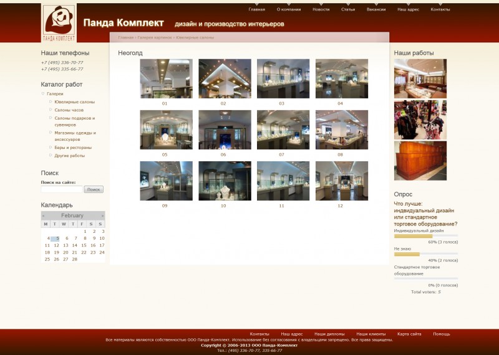This screenshot has width=499, height=355.
Task: Open the Вакансии menu item
Action: 376,9
